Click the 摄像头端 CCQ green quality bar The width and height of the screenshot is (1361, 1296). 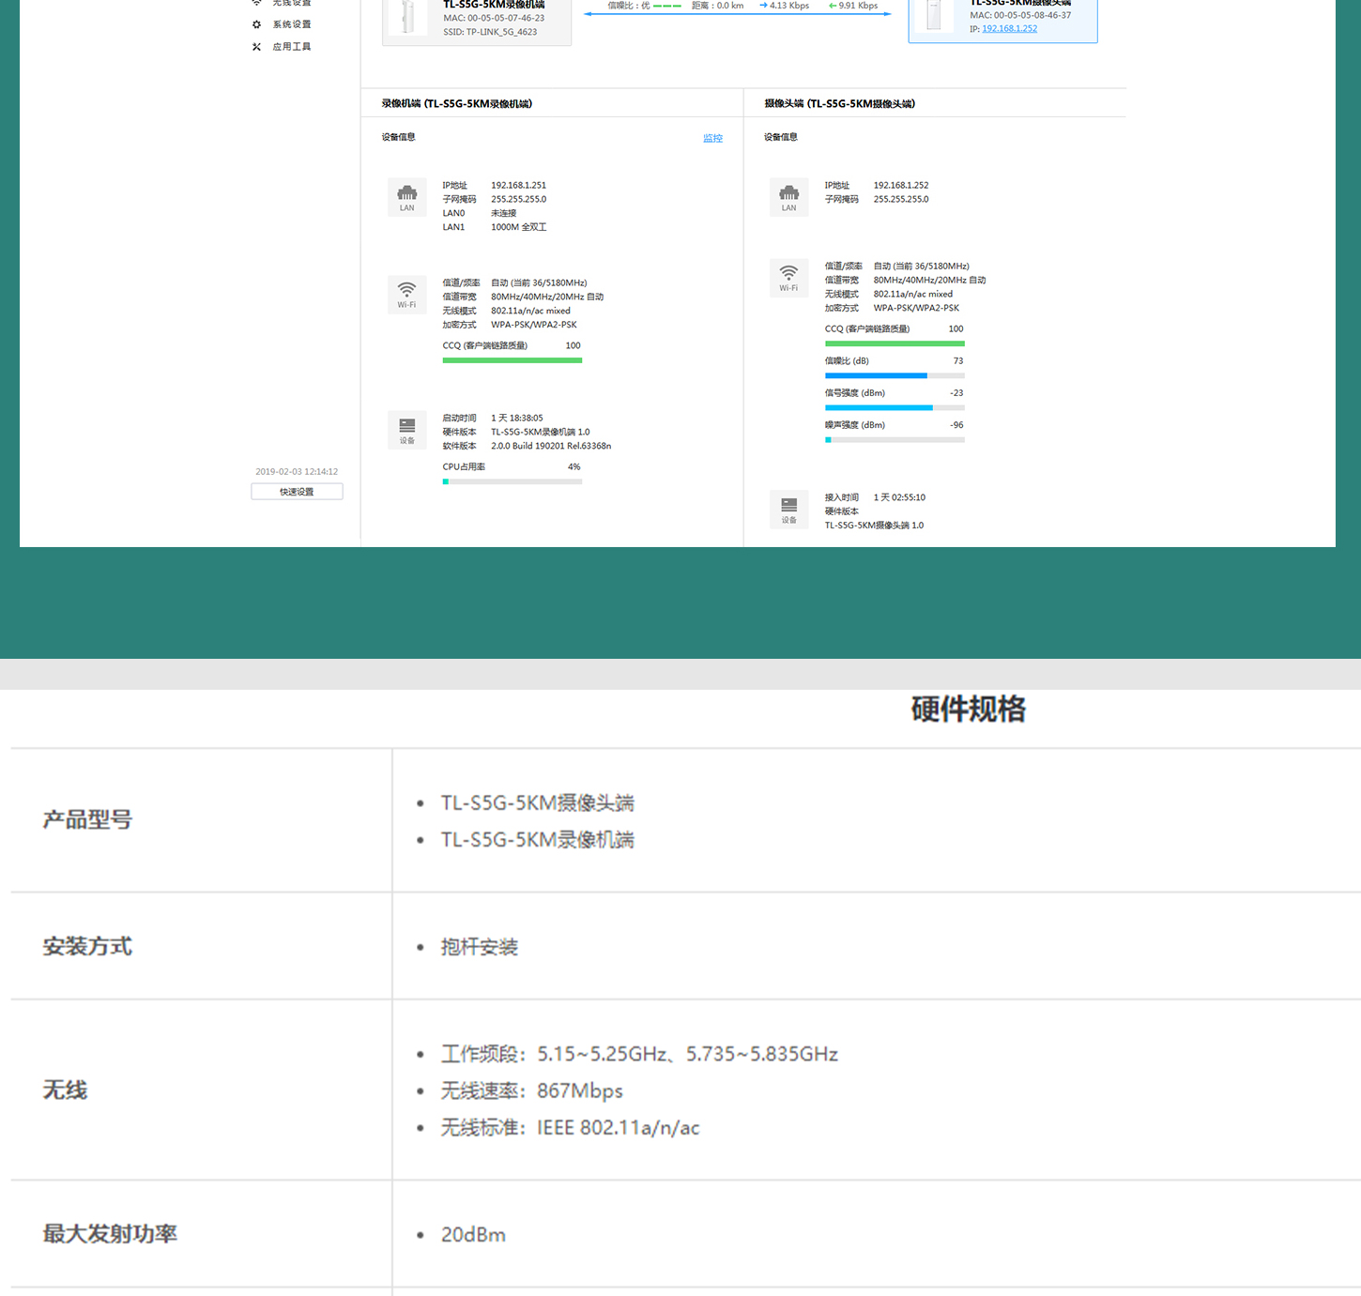(895, 343)
